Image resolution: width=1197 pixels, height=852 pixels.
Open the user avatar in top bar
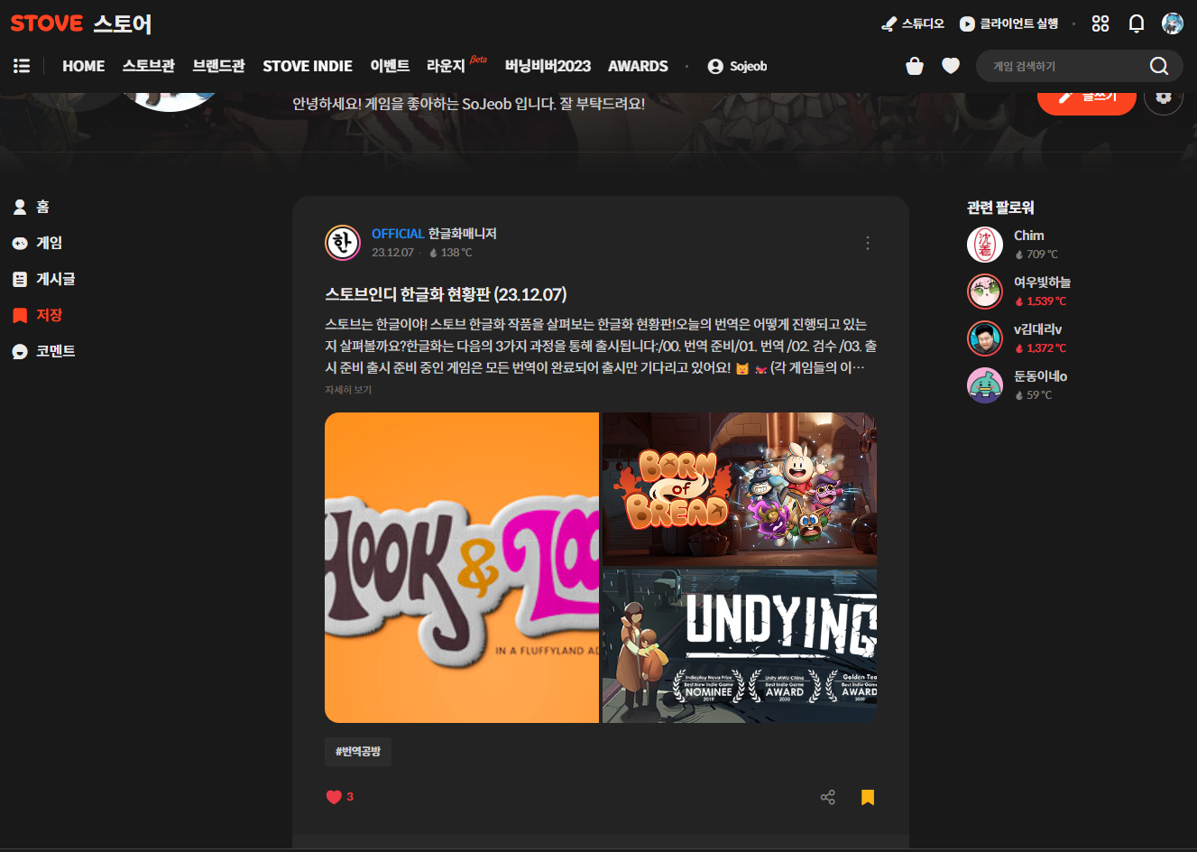(1173, 23)
